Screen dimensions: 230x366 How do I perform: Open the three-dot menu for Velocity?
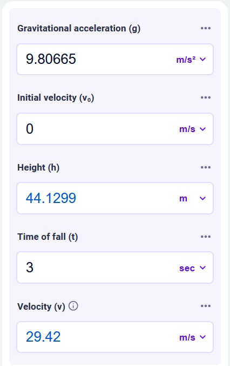pos(206,306)
